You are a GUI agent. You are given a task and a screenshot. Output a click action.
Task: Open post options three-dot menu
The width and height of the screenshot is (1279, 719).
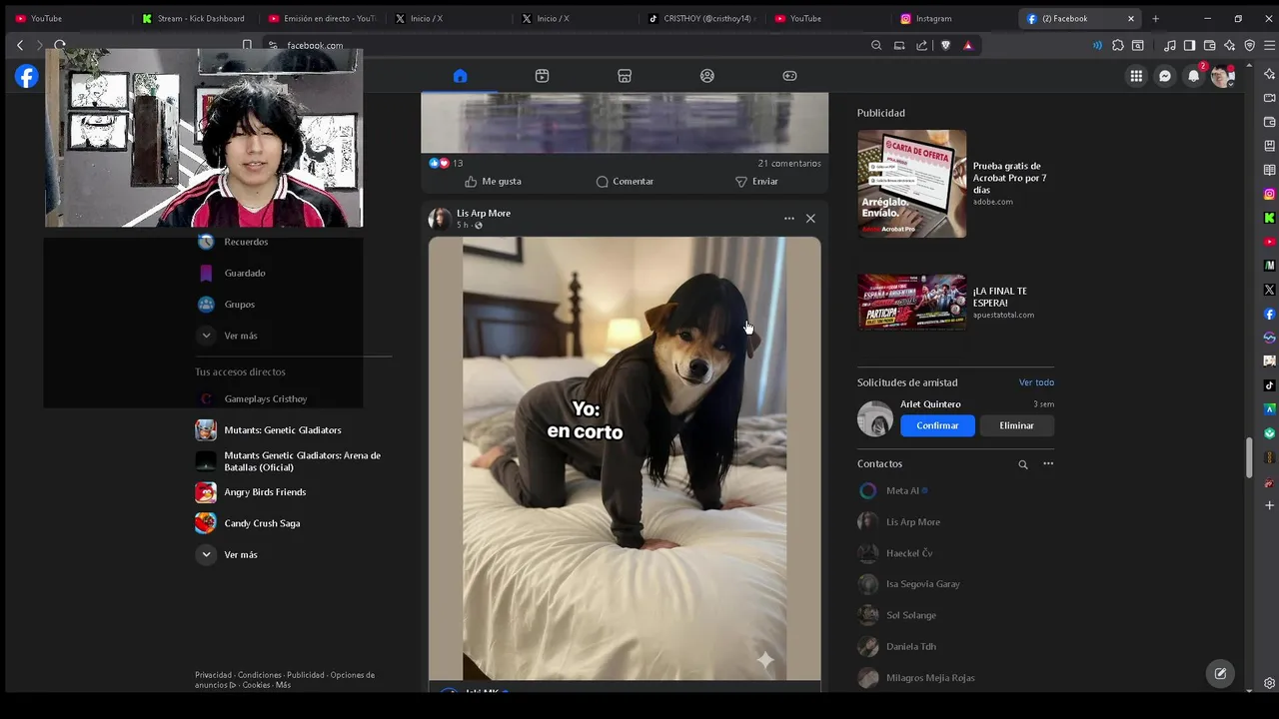789,219
